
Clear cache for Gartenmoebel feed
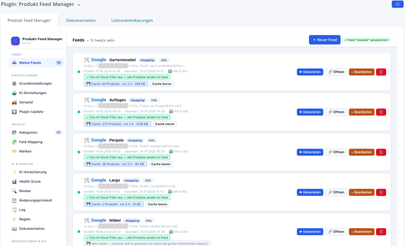click(162, 84)
